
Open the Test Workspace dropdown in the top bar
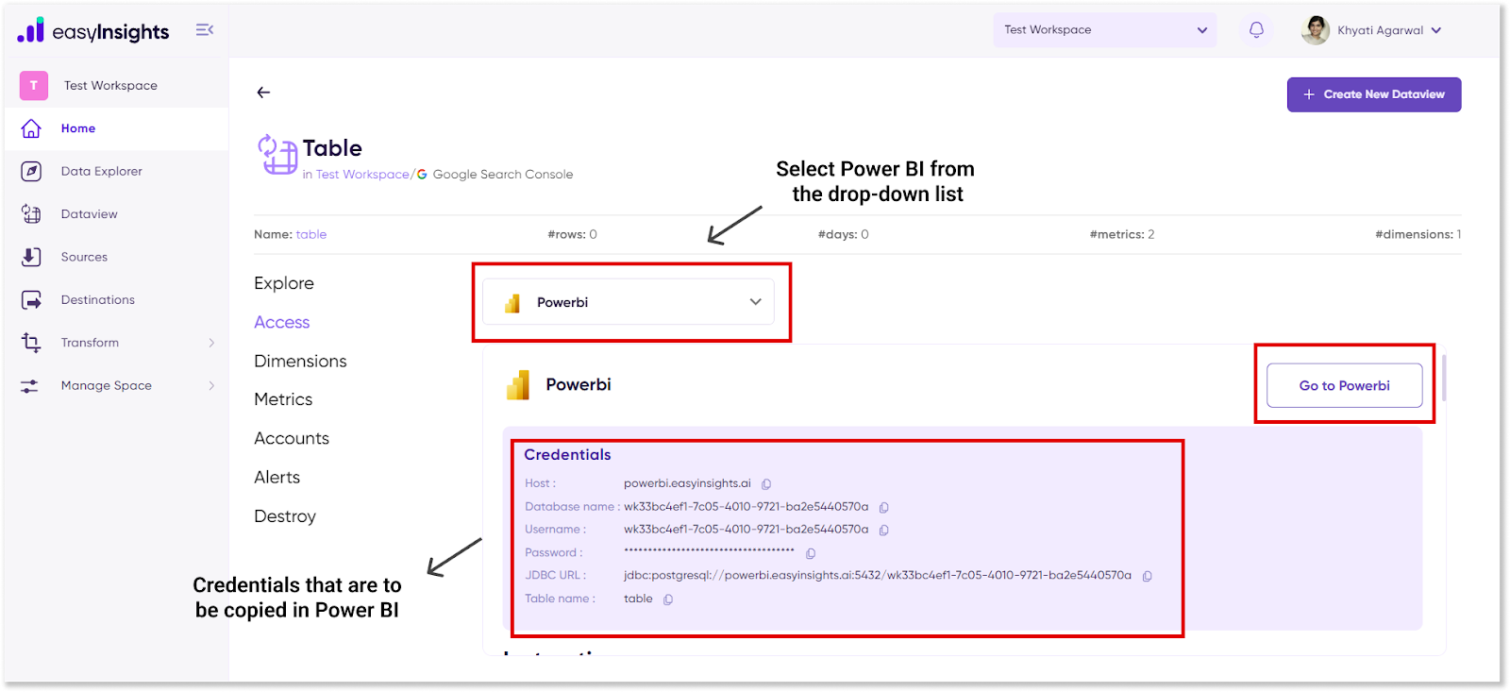(x=1104, y=30)
